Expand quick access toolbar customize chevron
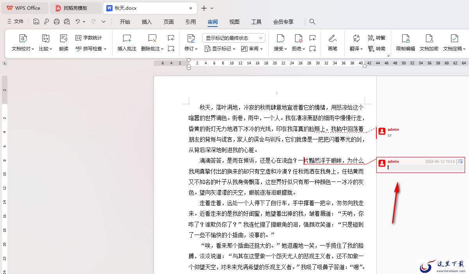The height and width of the screenshot is (274, 469). [x=104, y=22]
